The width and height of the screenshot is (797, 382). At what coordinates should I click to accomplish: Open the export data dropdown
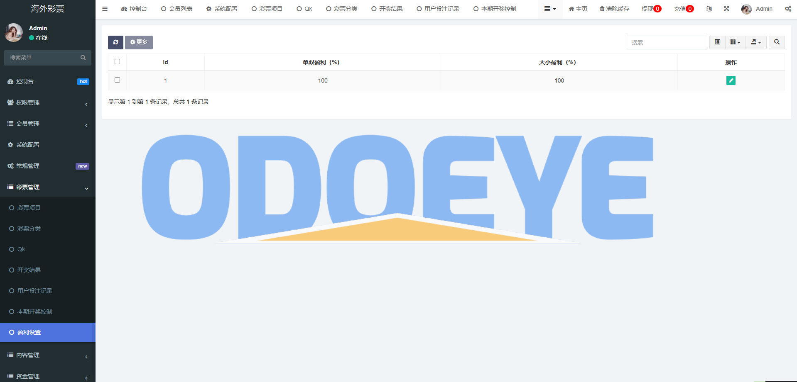click(756, 42)
